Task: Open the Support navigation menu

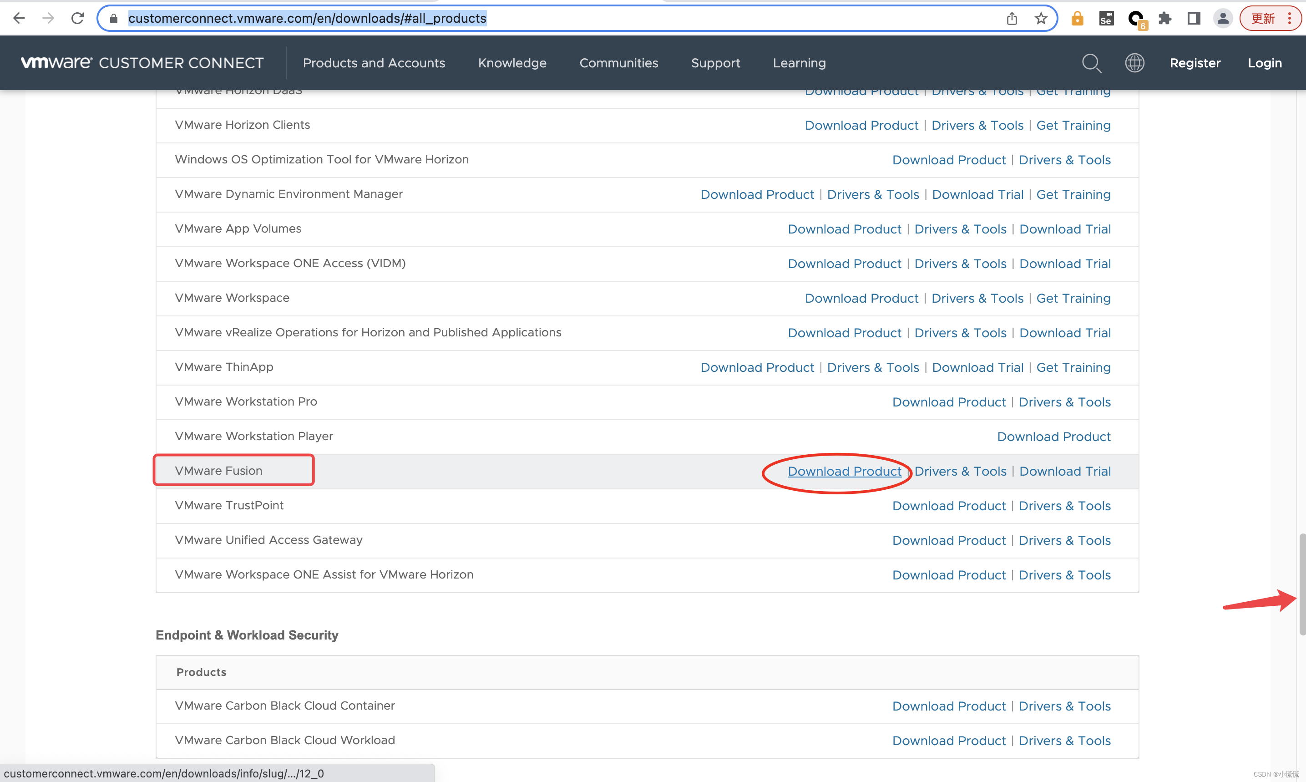Action: [x=715, y=63]
